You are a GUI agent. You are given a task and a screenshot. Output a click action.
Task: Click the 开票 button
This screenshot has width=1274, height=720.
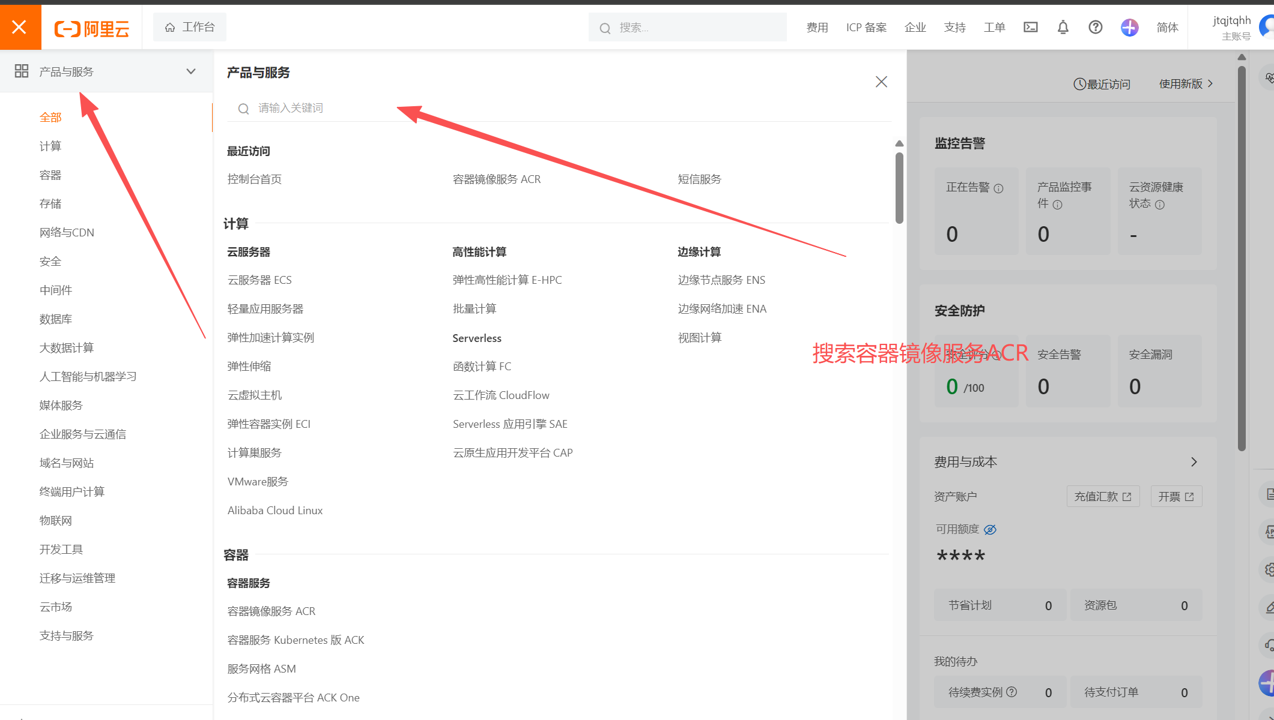click(x=1176, y=496)
